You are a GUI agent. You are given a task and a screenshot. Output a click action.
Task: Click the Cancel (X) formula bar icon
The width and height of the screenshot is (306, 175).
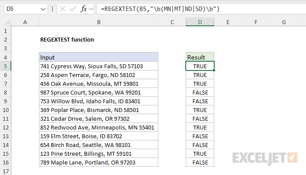63,9
